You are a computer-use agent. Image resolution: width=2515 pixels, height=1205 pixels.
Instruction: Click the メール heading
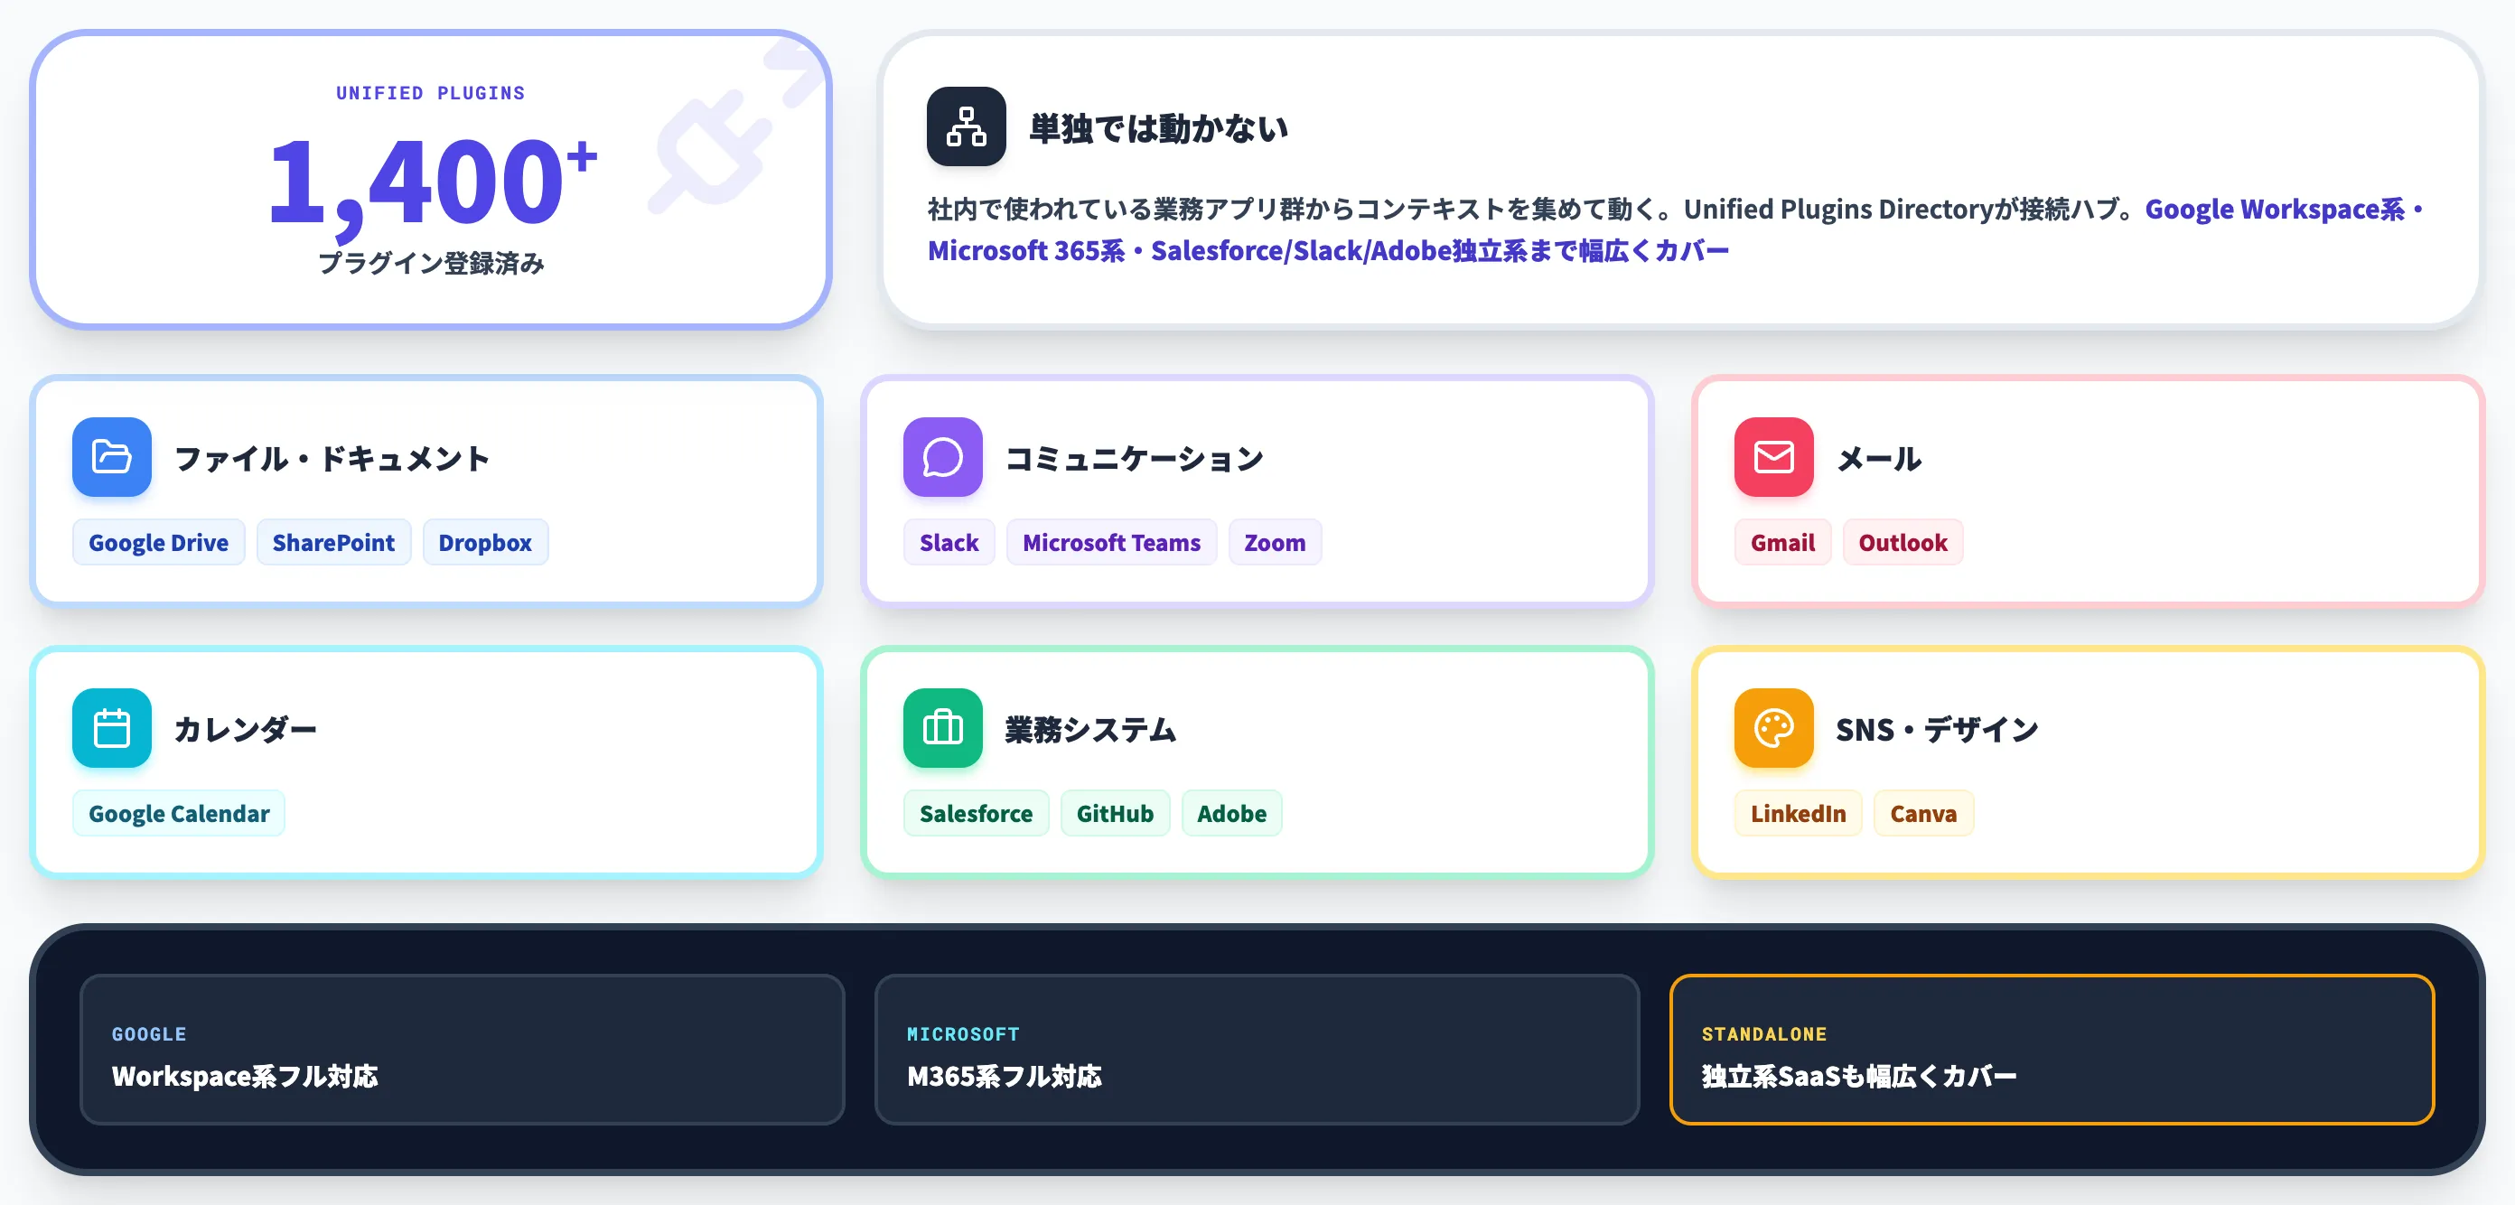click(1878, 458)
